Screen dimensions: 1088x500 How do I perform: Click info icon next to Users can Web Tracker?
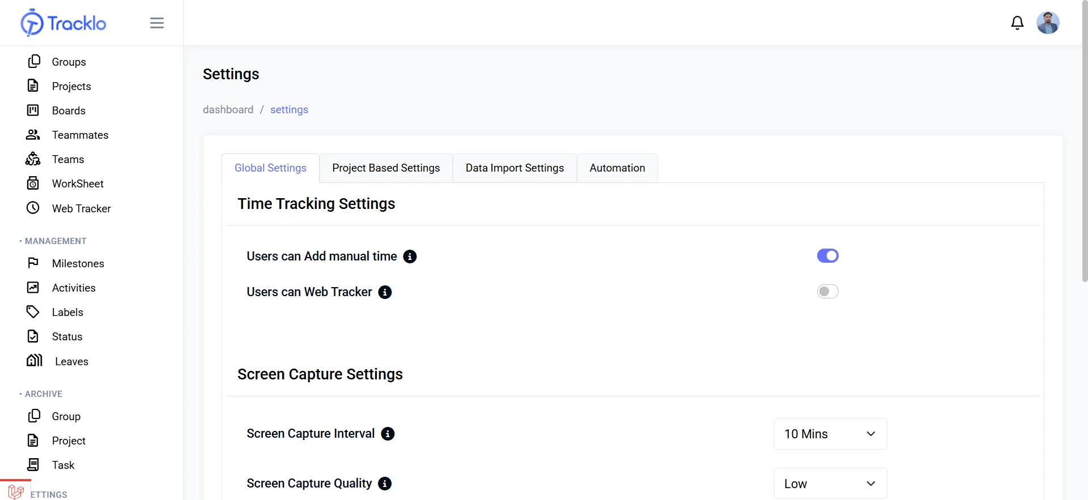[x=385, y=292]
